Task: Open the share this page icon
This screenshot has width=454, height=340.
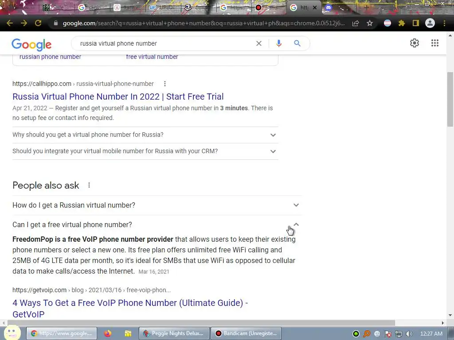Action: click(356, 23)
